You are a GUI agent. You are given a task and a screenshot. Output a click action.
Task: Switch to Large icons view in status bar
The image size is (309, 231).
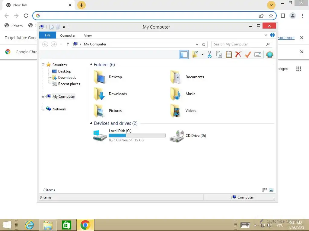[271, 190]
